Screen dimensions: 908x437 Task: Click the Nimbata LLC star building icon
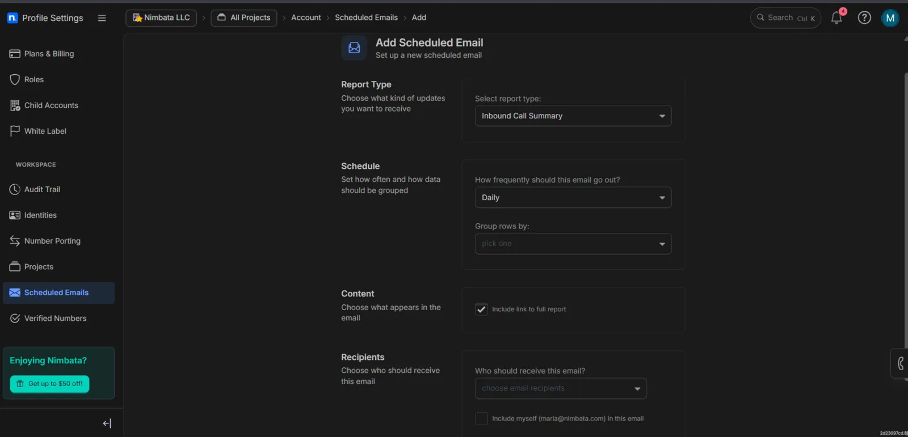[x=137, y=18]
